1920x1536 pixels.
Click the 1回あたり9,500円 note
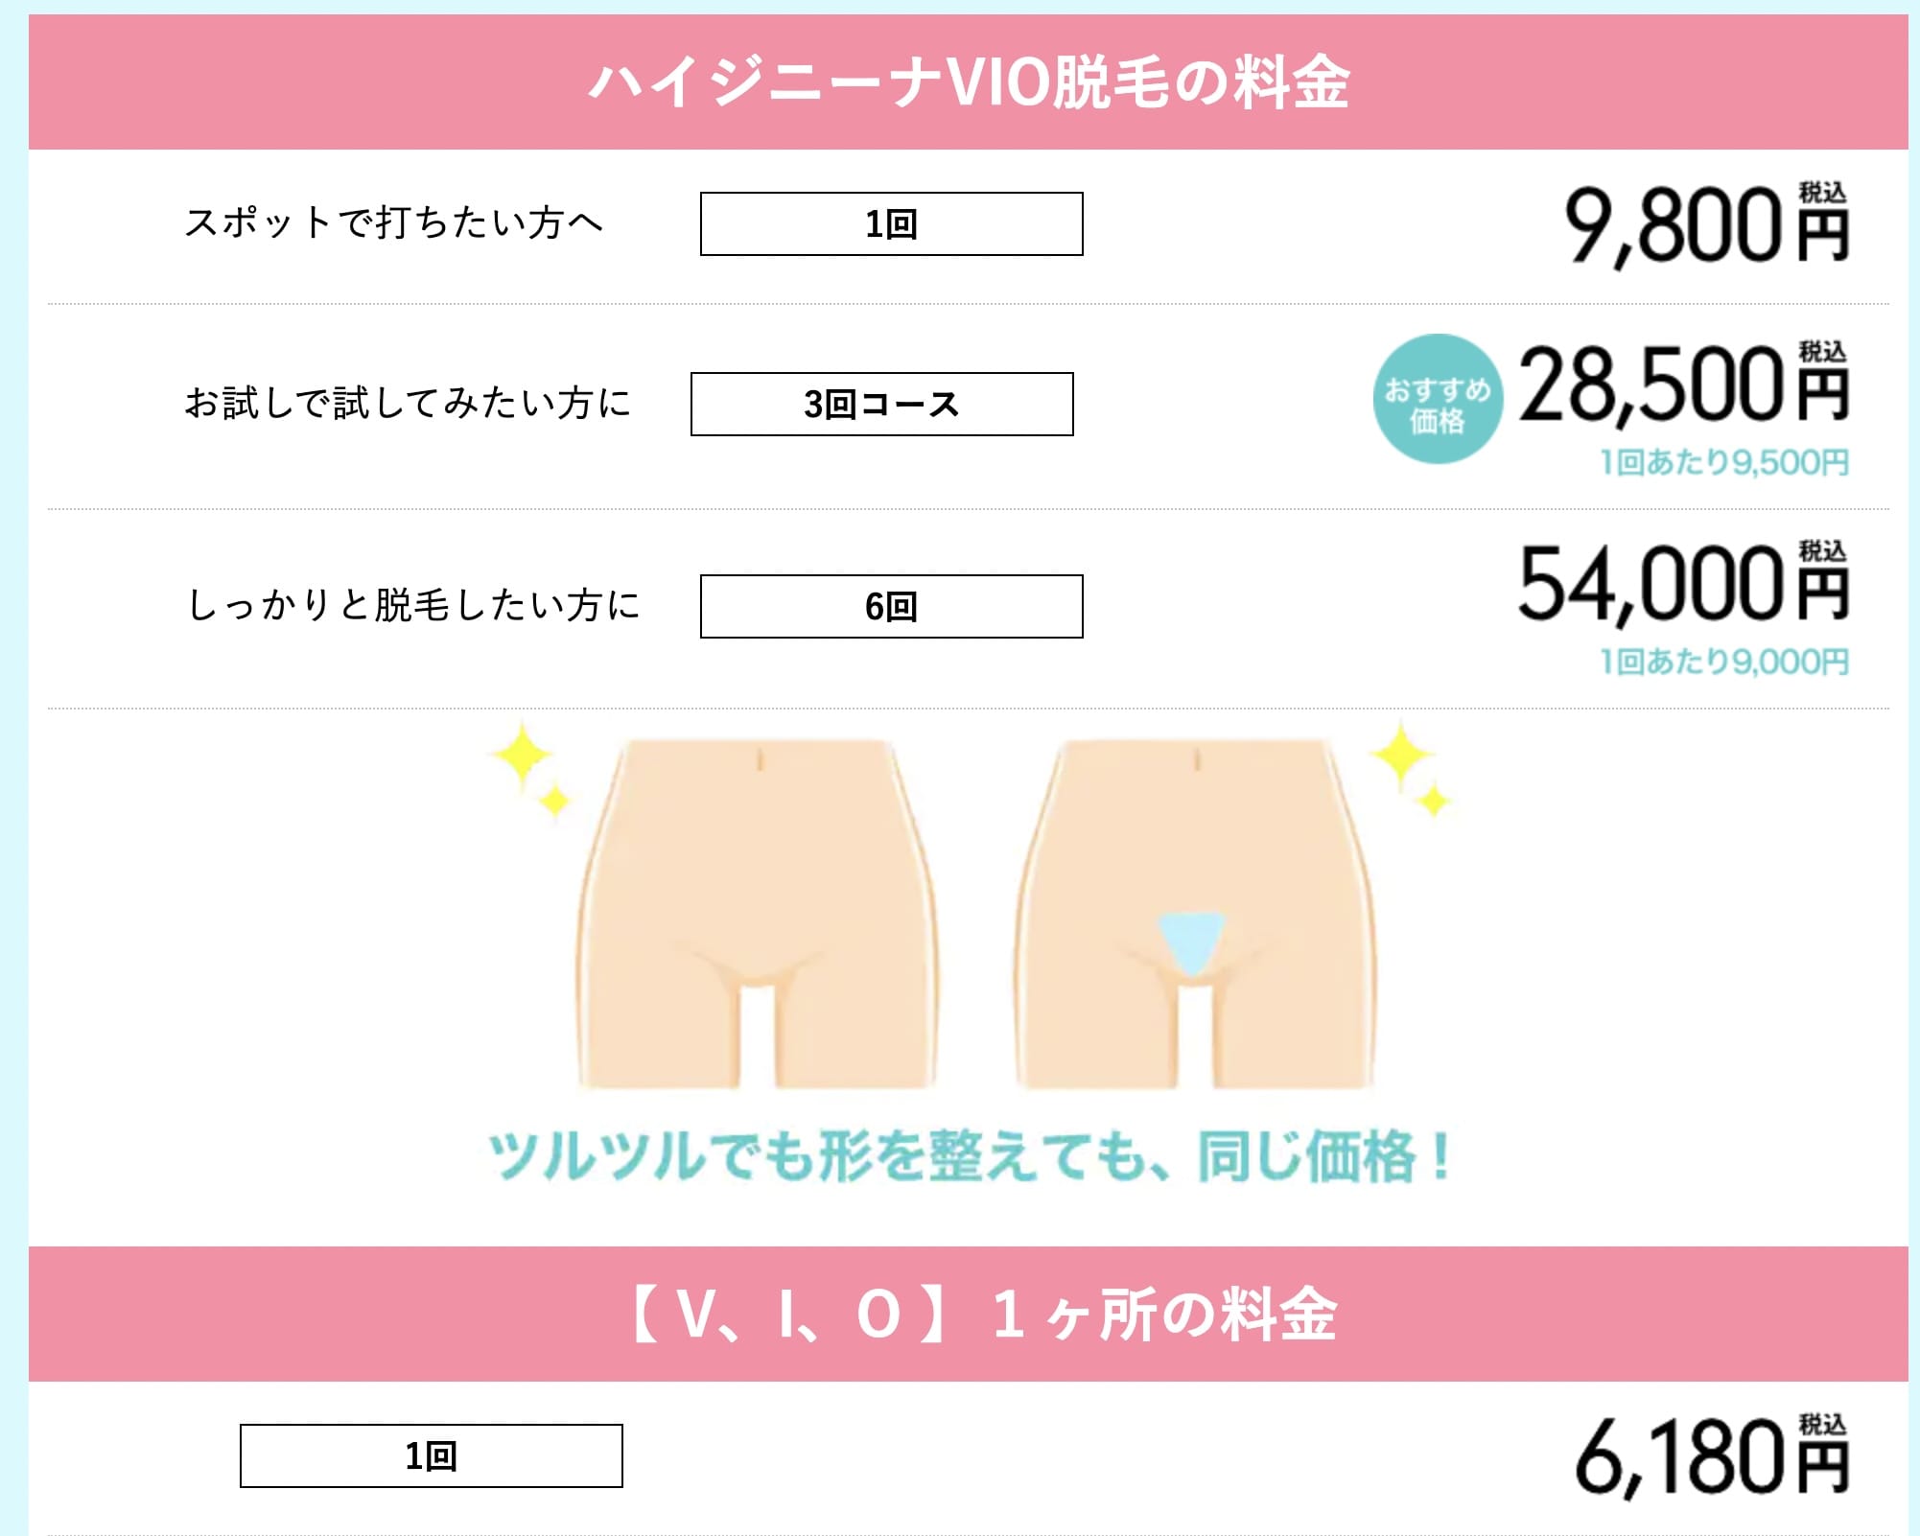tap(1723, 463)
